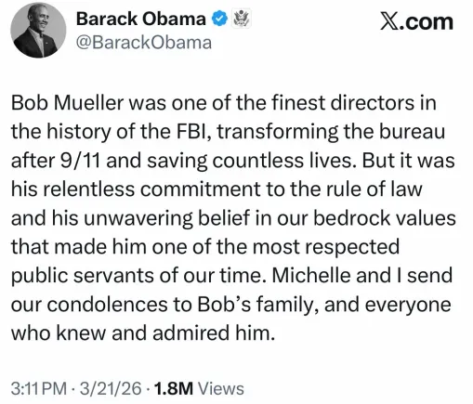This screenshot has width=473, height=404.
Task: Click the ".com" text in the watermark
Action: pos(427,22)
